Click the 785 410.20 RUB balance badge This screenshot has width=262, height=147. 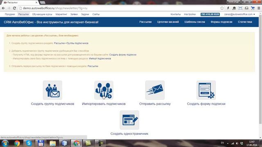(x=210, y=14)
